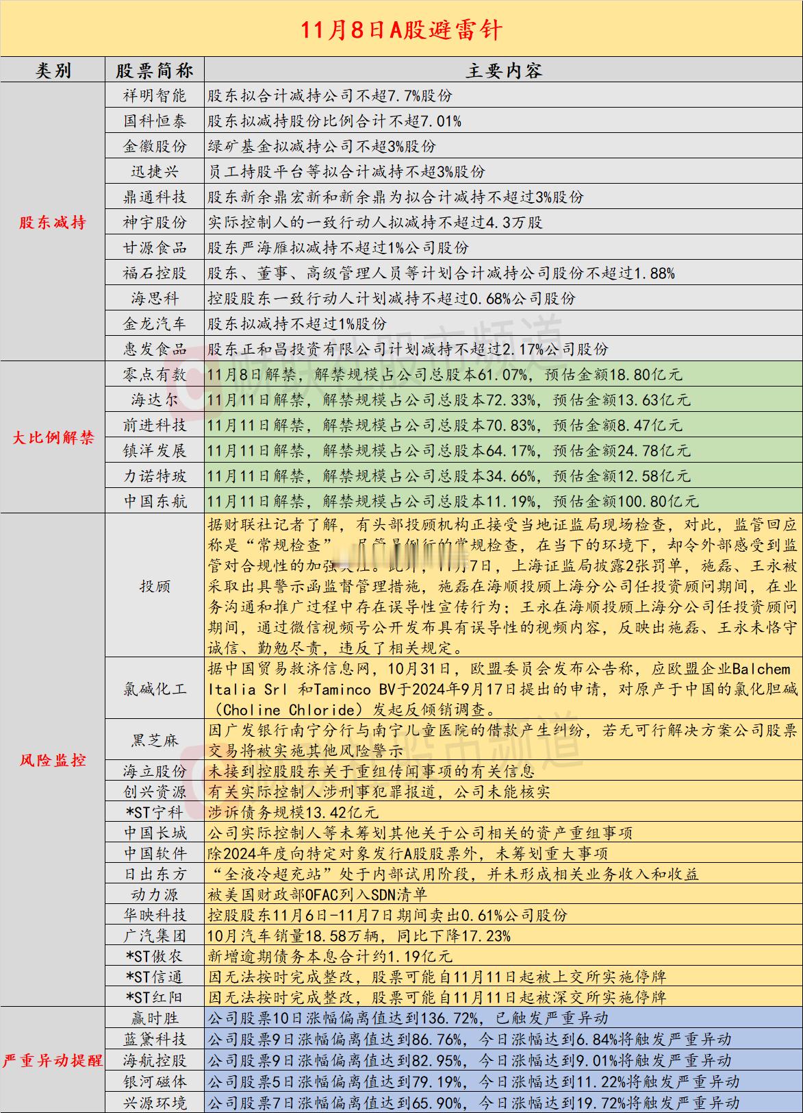Viewport: 803px width, 1113px height.
Task: Click text 新增逾期债务本息合计约1.19亿元
Action: (x=330, y=956)
